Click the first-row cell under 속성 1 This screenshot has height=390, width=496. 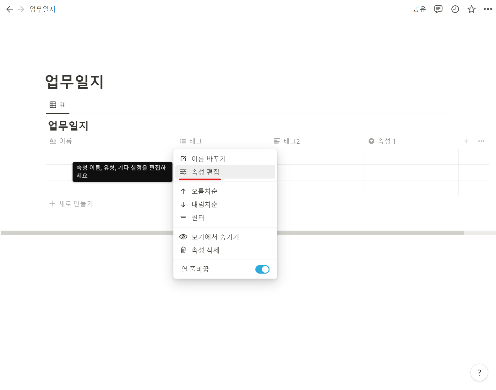pyautogui.click(x=411, y=157)
